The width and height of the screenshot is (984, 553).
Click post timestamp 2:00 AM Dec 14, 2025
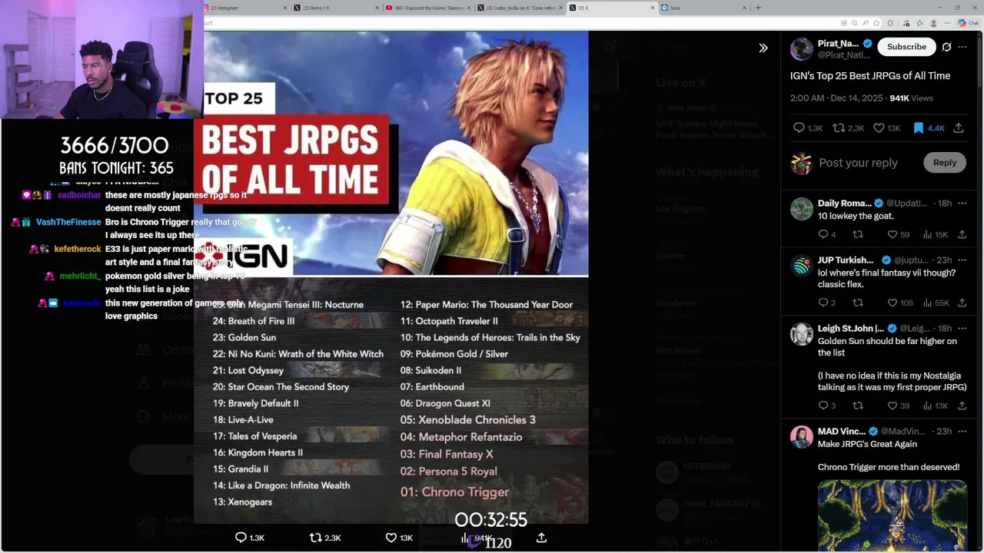[x=836, y=98]
